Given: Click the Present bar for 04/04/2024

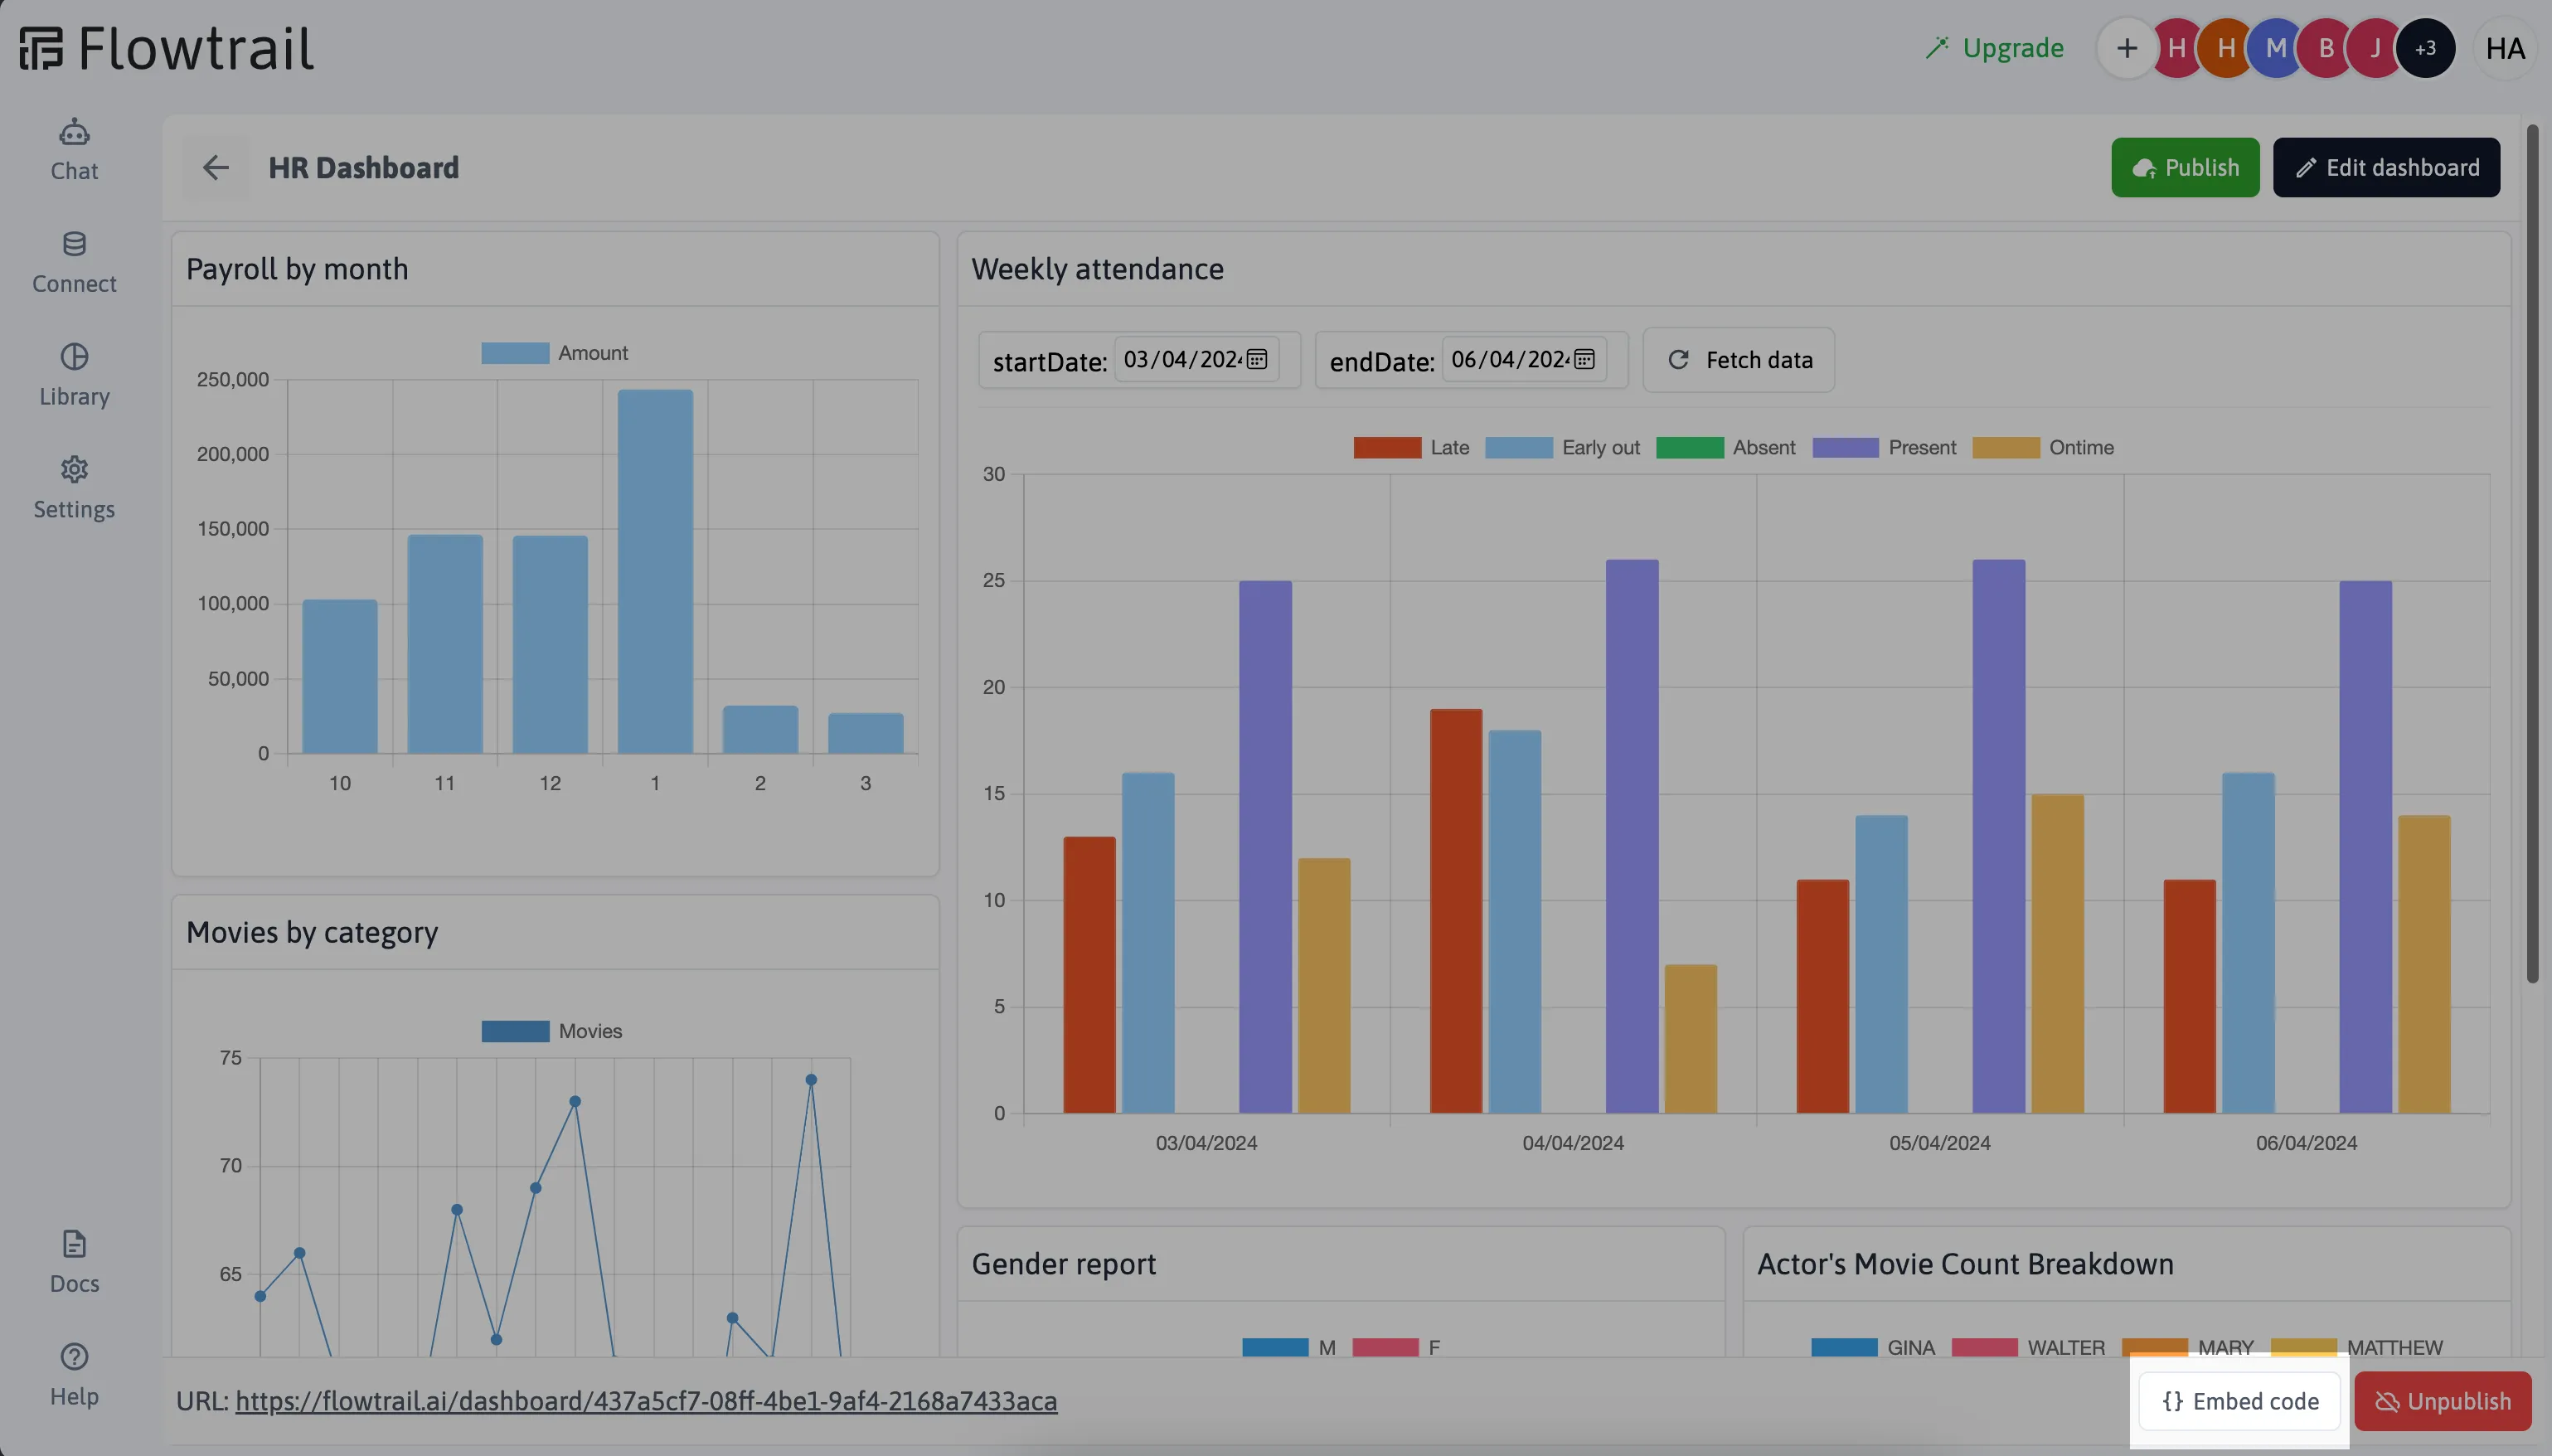Looking at the screenshot, I should [x=1632, y=836].
